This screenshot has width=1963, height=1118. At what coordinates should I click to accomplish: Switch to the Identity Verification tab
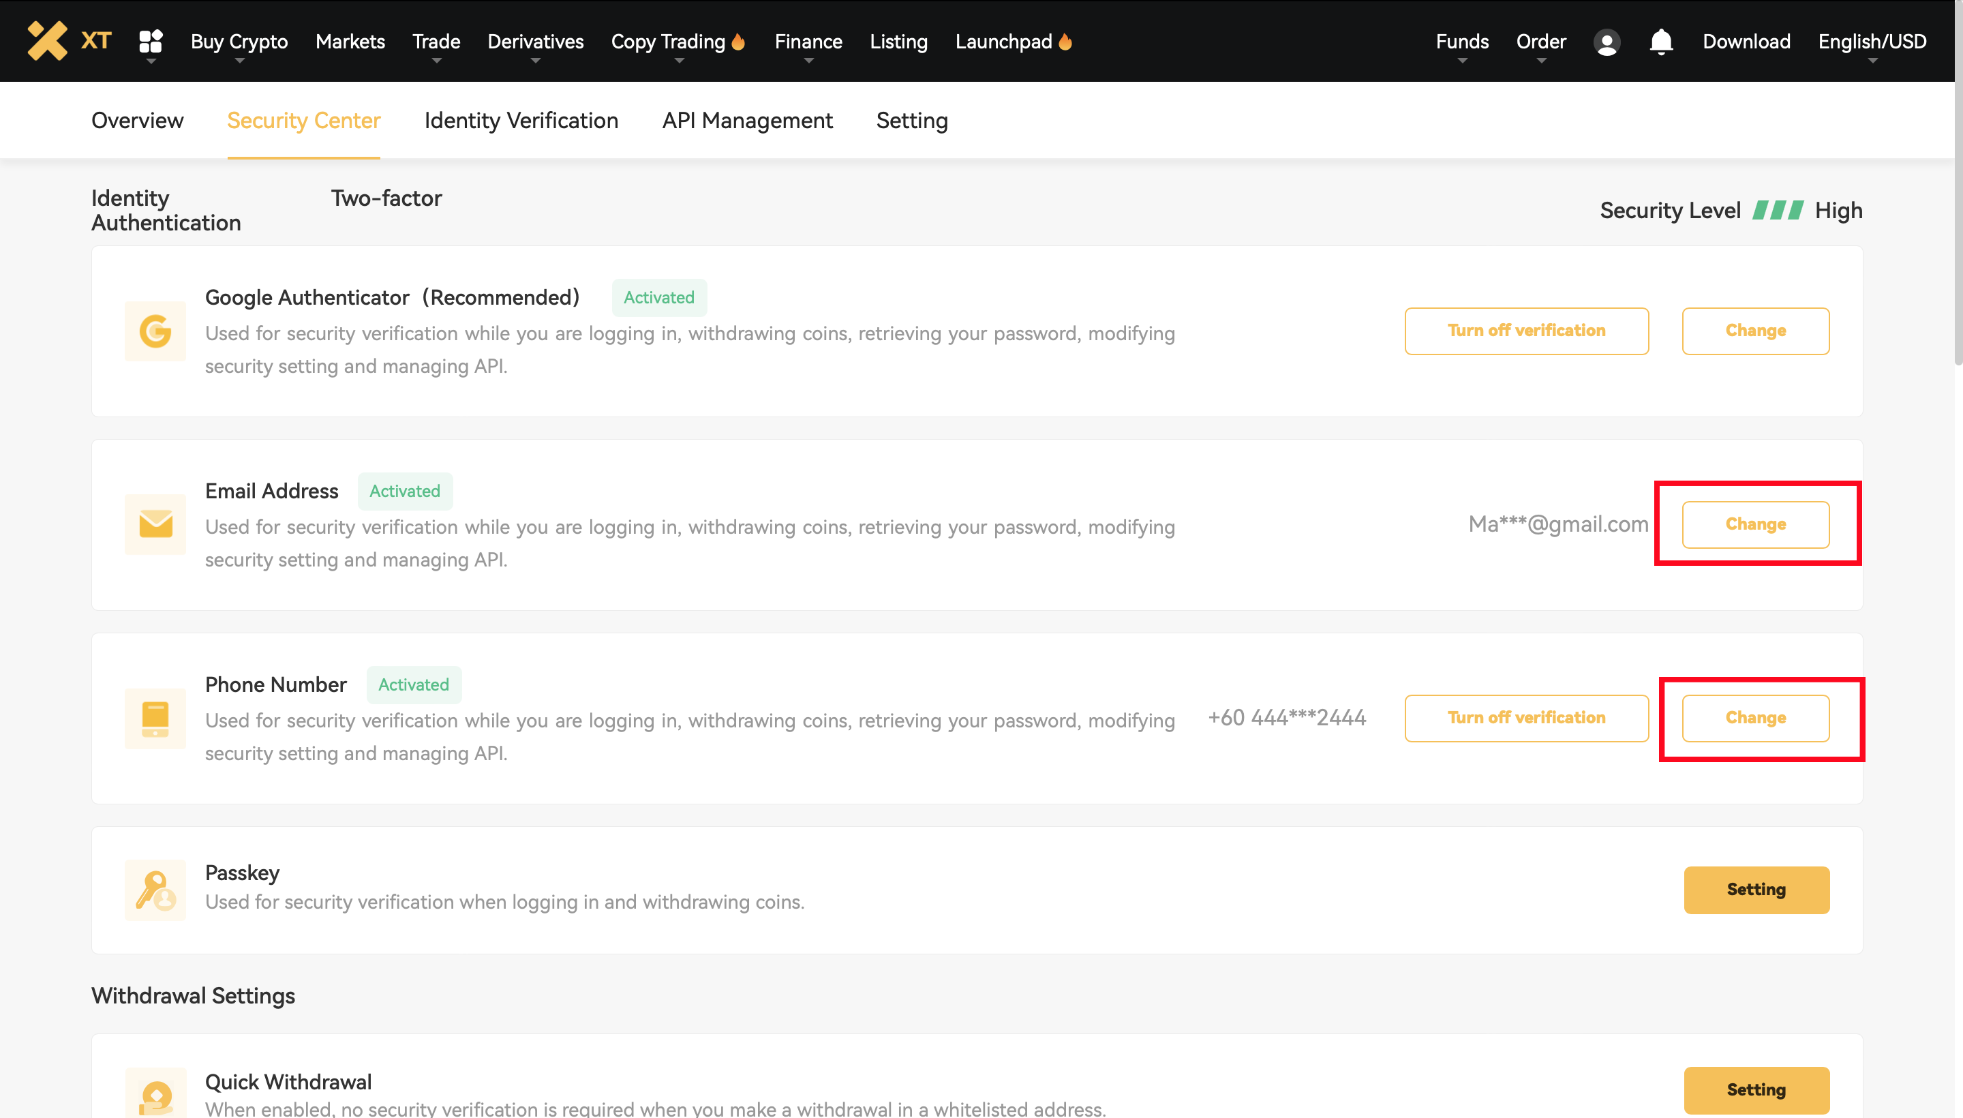click(x=521, y=121)
